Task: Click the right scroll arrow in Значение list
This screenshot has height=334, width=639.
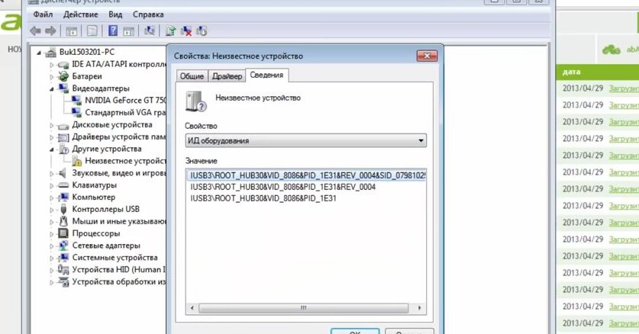Action: (x=419, y=308)
